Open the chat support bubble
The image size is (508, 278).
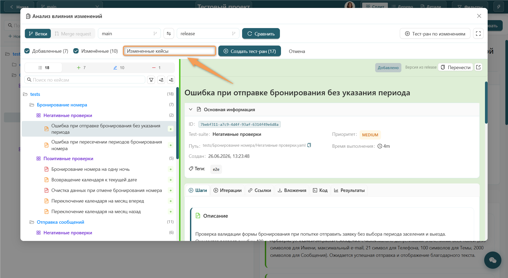[493, 260]
